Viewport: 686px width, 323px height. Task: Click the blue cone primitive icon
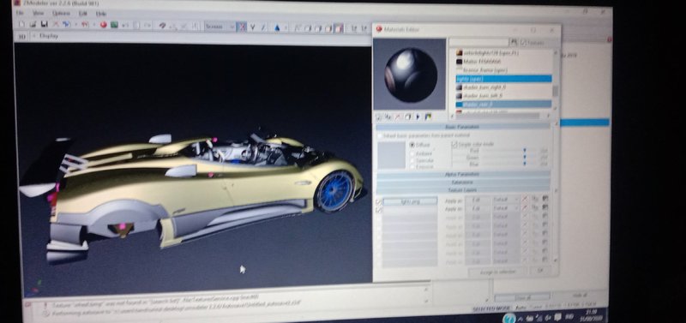[x=277, y=27]
